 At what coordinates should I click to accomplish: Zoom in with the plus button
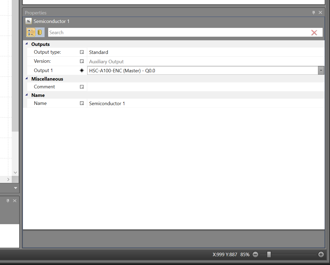(321, 254)
